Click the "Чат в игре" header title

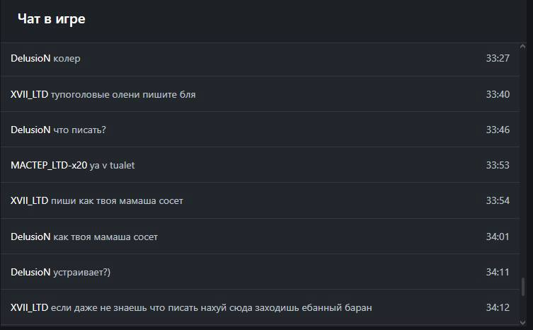[52, 19]
